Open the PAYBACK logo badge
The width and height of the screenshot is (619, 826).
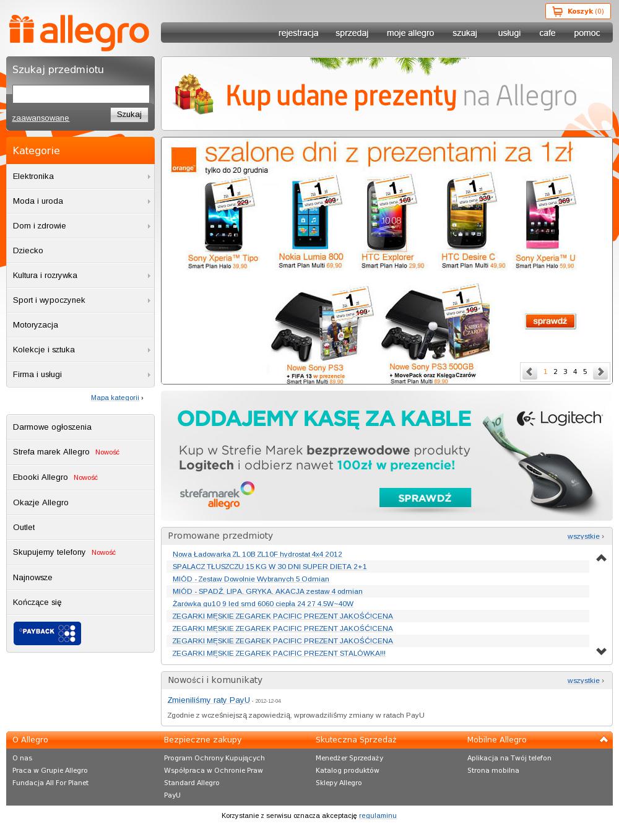point(47,633)
